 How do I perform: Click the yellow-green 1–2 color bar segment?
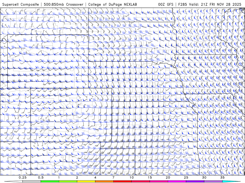tap(68, 181)
